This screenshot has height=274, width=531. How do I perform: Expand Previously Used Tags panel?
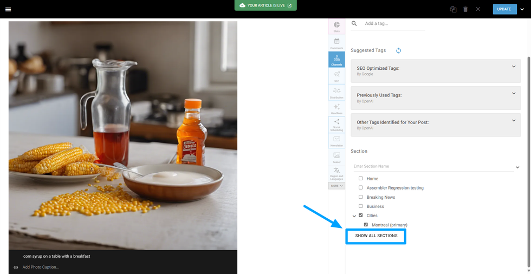click(x=514, y=94)
